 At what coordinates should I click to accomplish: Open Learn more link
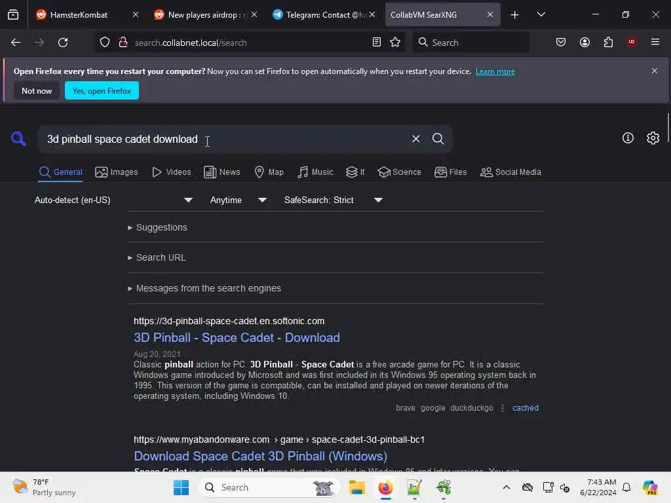click(495, 71)
